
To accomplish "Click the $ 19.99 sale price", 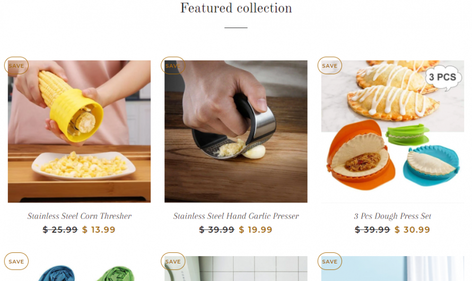I will [256, 230].
